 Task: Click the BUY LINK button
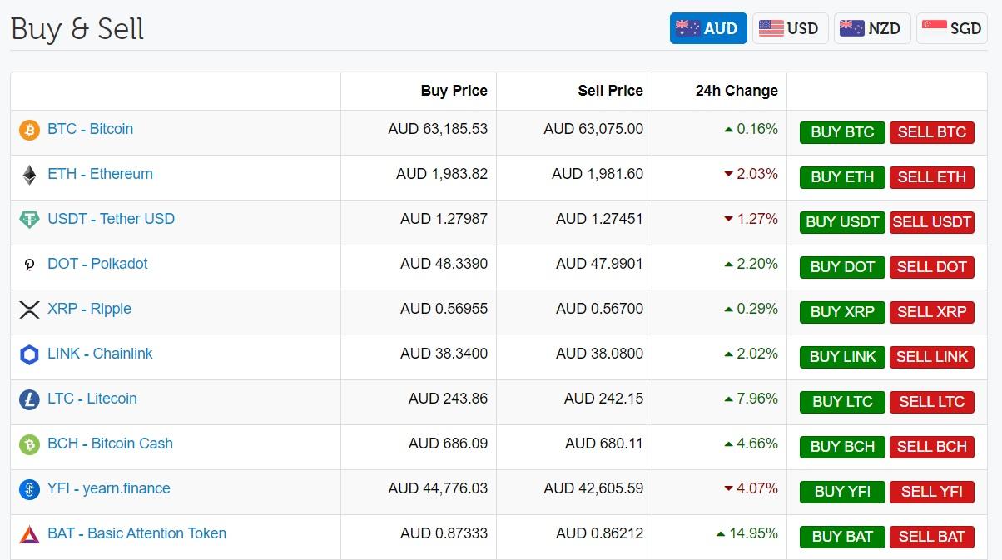pos(842,357)
